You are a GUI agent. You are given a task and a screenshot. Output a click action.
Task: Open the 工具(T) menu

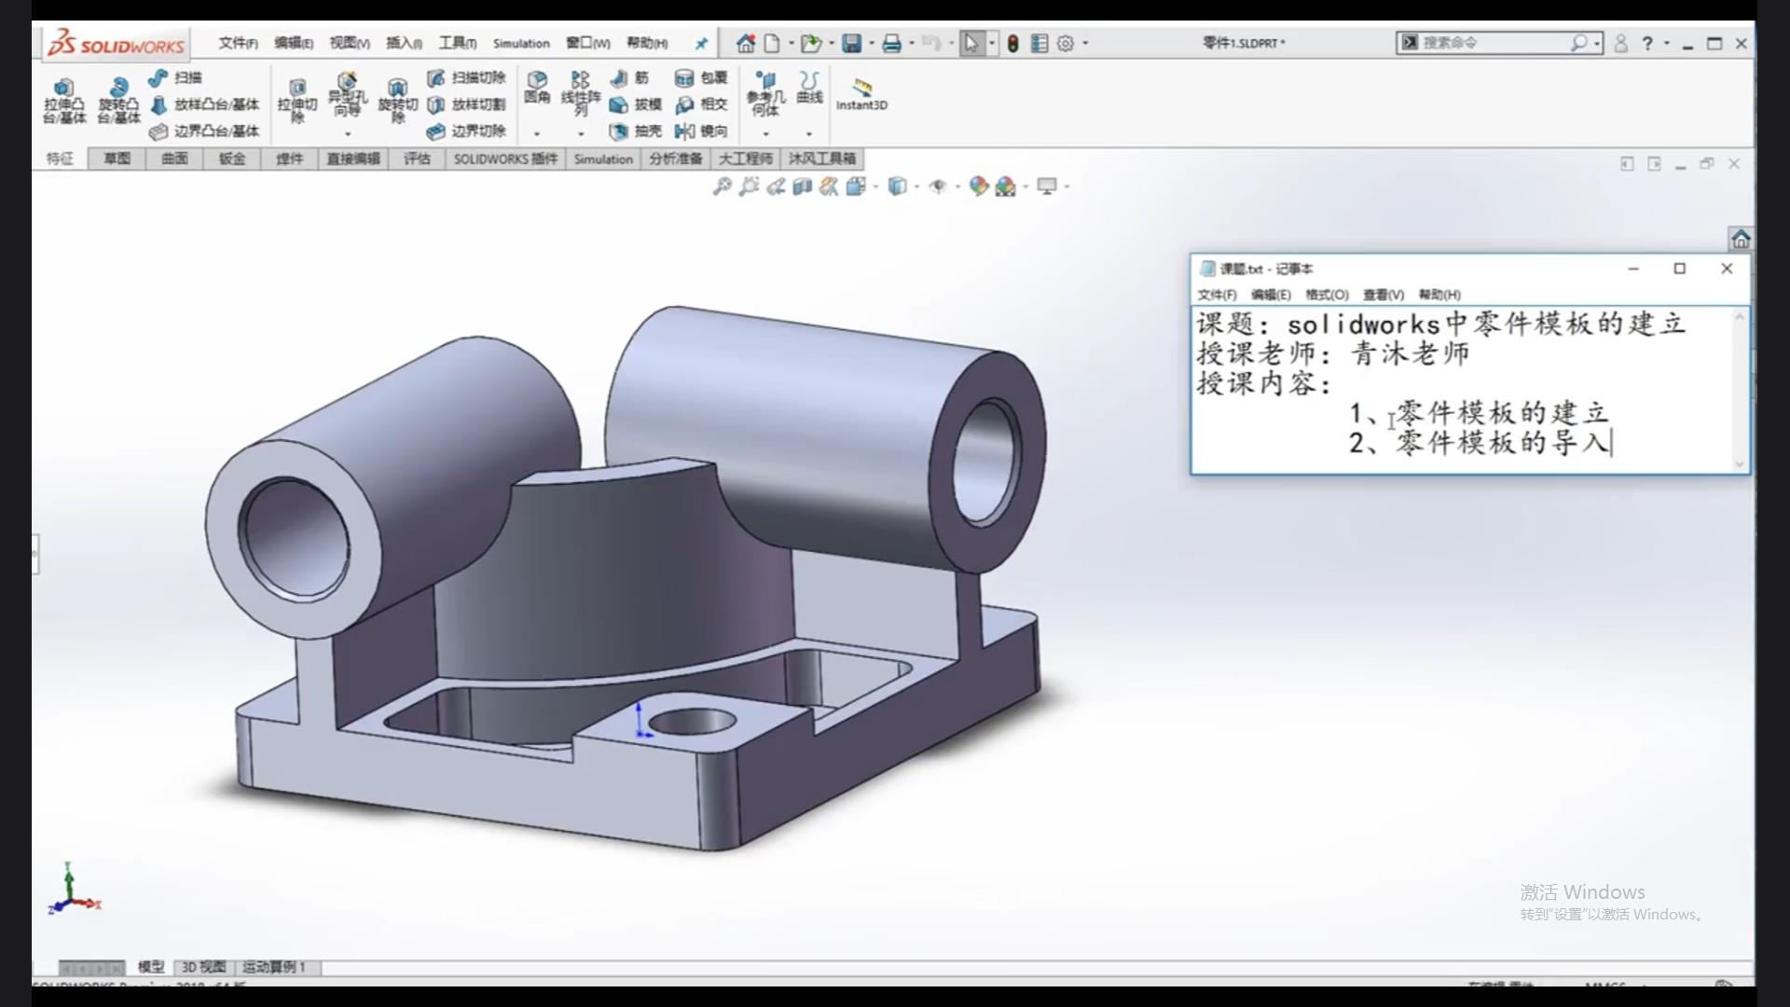pyautogui.click(x=458, y=43)
